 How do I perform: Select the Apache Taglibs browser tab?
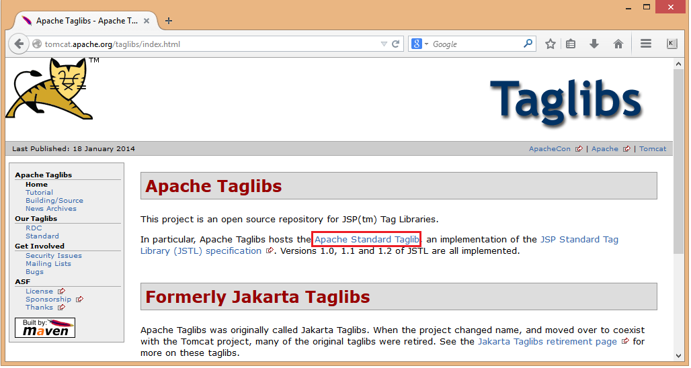coord(86,21)
